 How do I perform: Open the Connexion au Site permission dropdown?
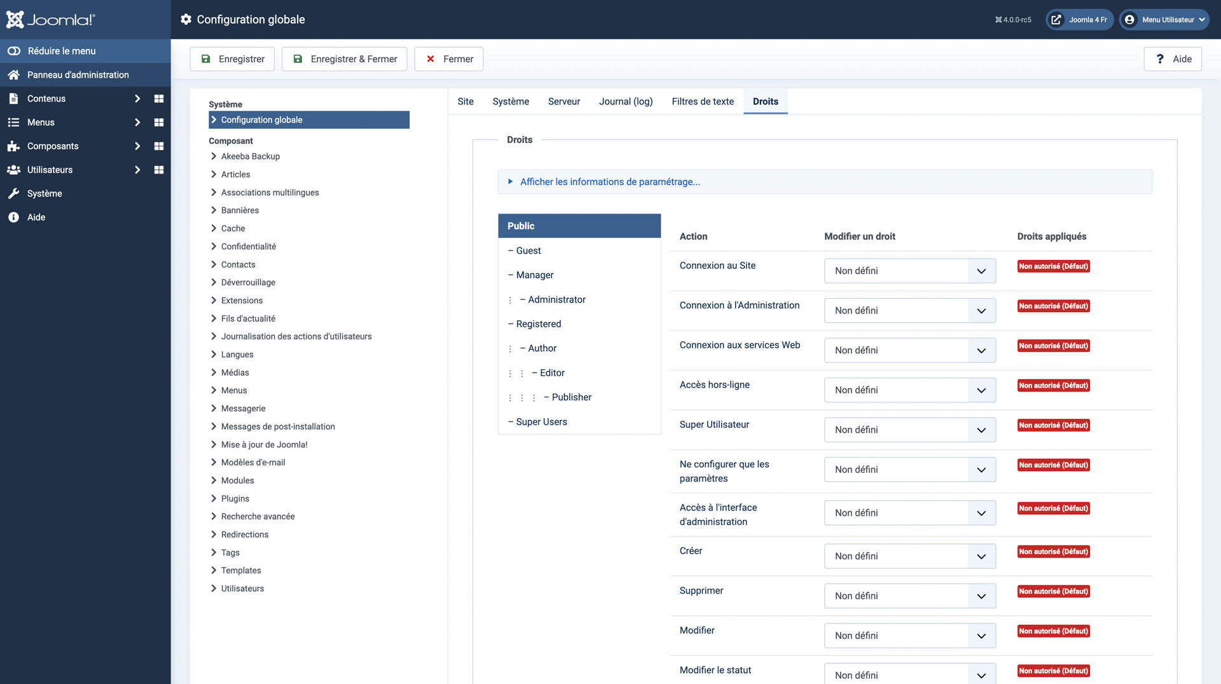coord(910,271)
